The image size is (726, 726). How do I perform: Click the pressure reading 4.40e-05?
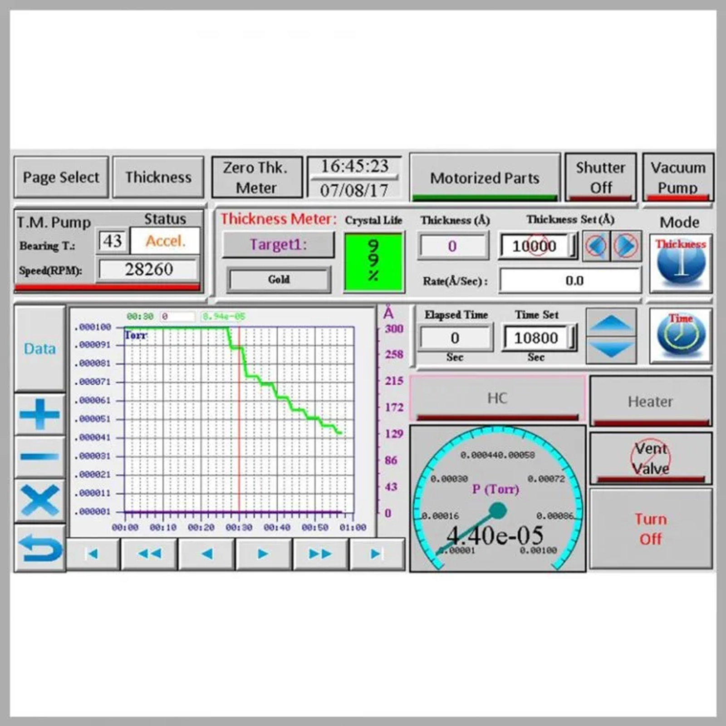(495, 535)
